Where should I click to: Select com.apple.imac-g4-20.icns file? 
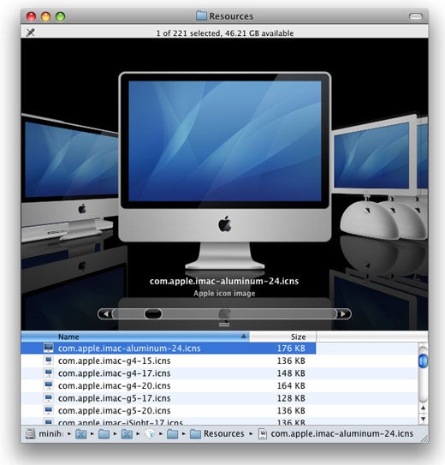point(114,385)
